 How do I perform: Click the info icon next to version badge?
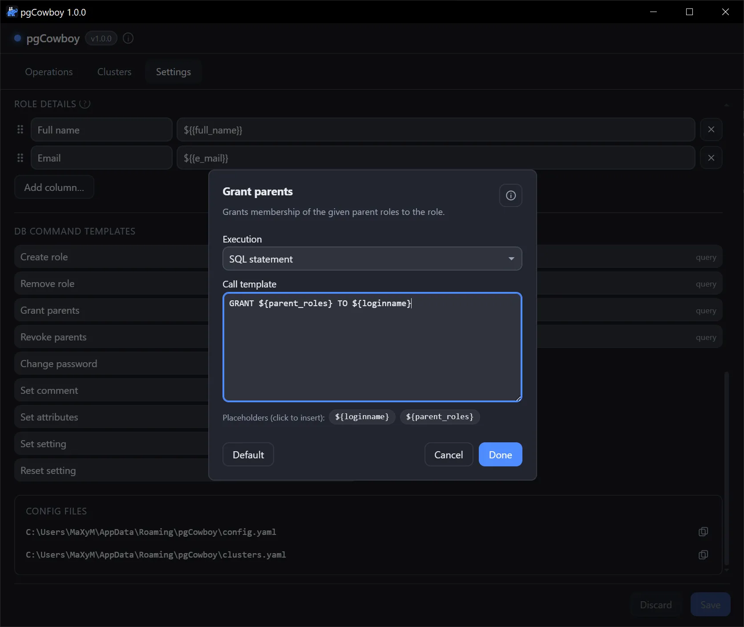[x=128, y=38]
